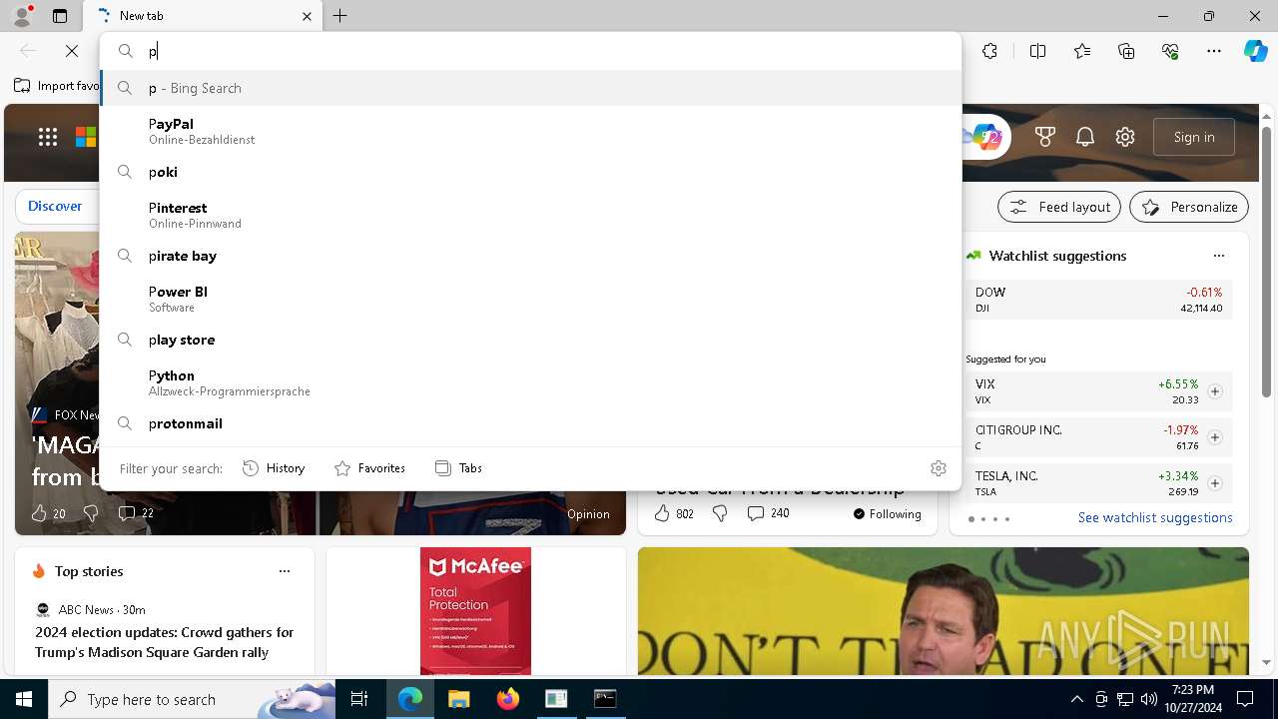Open Copilot sidebar icon
This screenshot has height=719, width=1278.
(x=1255, y=51)
